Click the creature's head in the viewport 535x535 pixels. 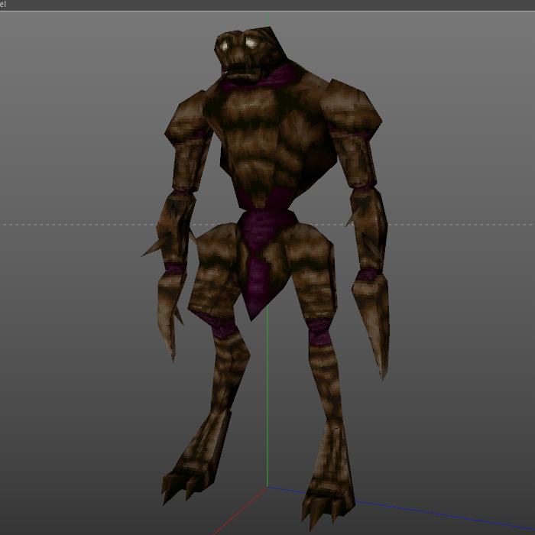pyautogui.click(x=244, y=54)
